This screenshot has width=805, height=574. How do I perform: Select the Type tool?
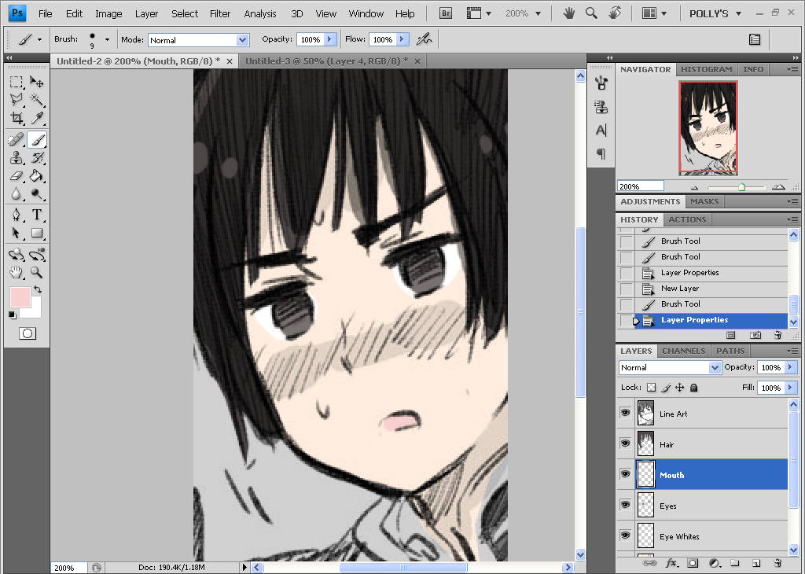(x=36, y=215)
